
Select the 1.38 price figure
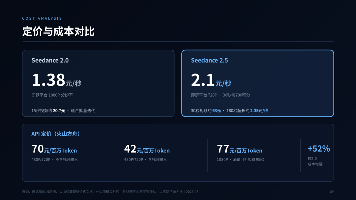[x=48, y=80]
